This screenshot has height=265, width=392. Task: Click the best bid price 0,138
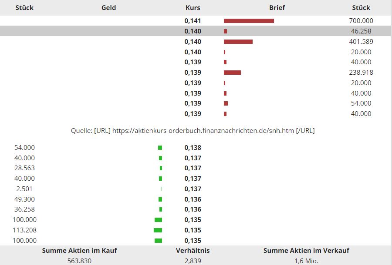click(x=193, y=148)
